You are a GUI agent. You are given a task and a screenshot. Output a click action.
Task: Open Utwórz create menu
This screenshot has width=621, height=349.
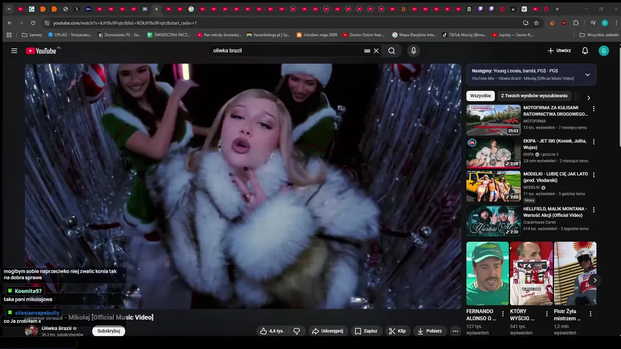pos(559,51)
